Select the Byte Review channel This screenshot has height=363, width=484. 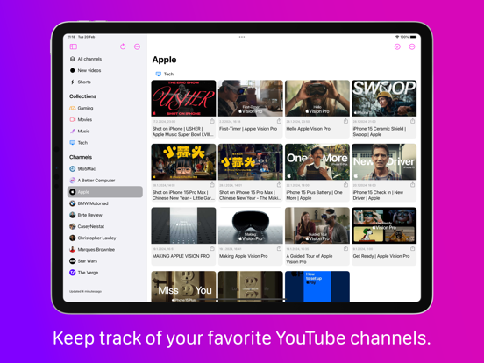105,215
